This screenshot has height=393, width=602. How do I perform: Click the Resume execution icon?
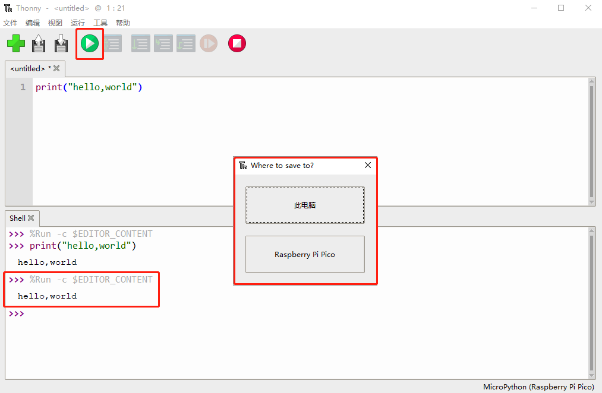point(209,43)
